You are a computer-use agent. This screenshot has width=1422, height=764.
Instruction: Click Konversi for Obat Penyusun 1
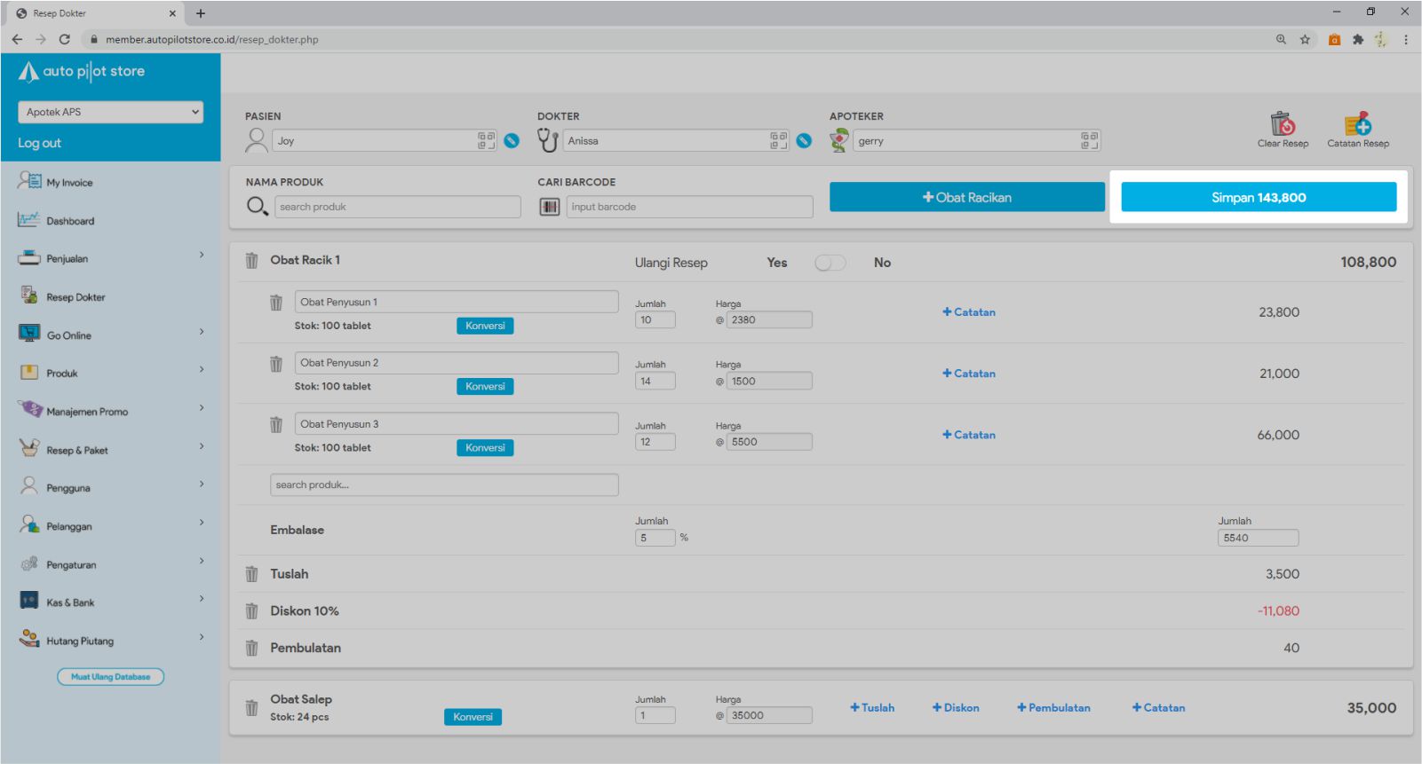coord(485,326)
